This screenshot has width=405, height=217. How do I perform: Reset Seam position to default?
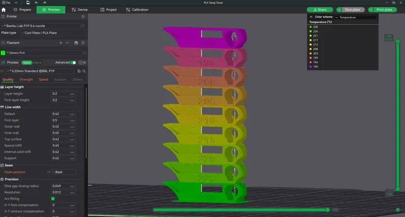click(49, 172)
